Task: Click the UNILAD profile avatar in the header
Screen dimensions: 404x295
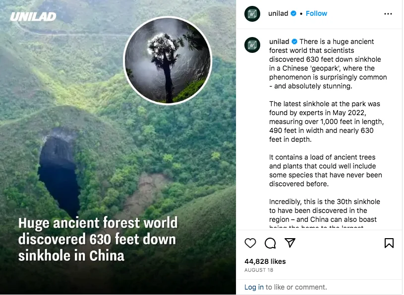Action: [252, 14]
